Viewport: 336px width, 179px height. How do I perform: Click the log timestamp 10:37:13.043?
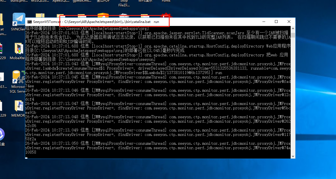tap(65, 64)
